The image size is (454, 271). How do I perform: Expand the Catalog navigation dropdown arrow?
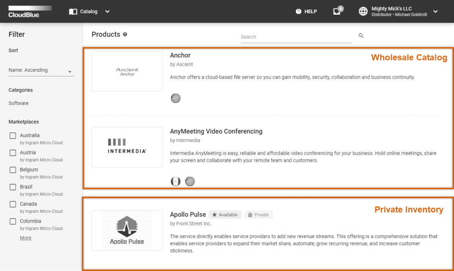[x=107, y=12]
